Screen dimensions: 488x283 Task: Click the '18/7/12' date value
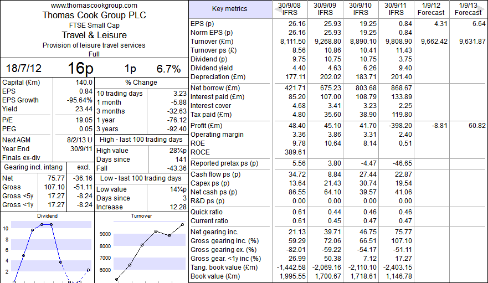24,68
